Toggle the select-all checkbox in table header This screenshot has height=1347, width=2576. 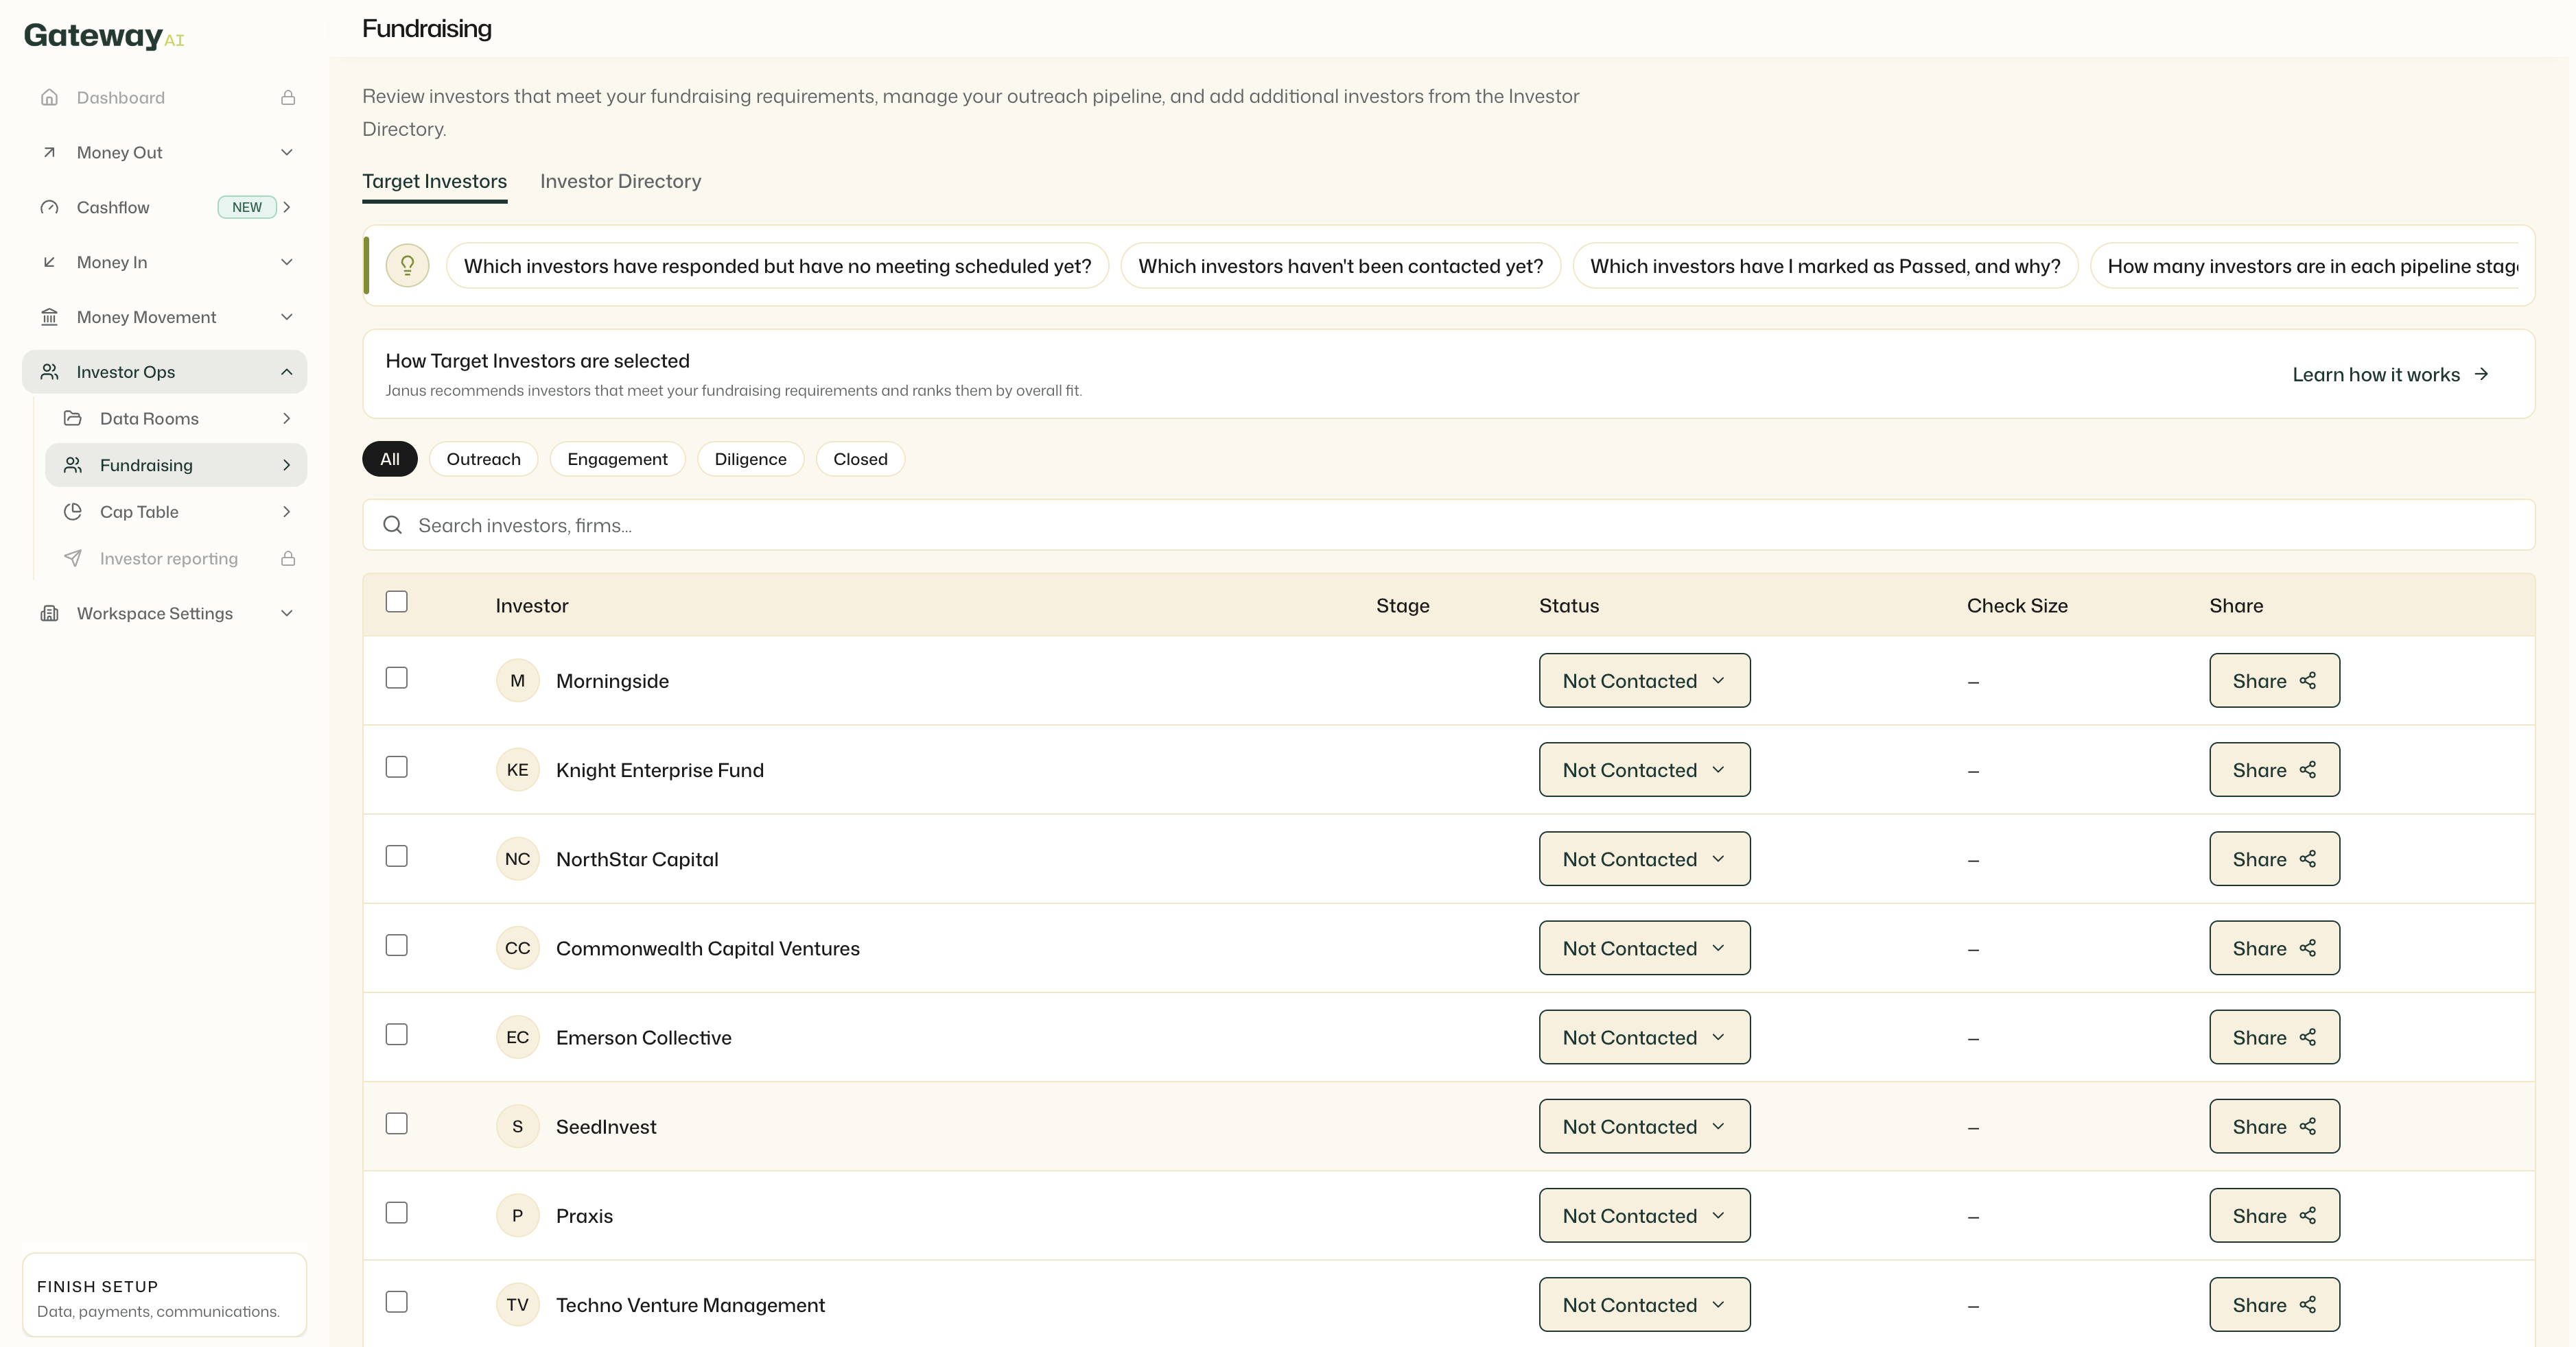point(397,601)
